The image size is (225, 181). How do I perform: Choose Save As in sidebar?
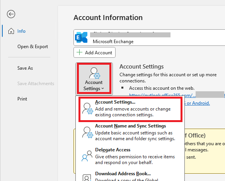[25, 68]
